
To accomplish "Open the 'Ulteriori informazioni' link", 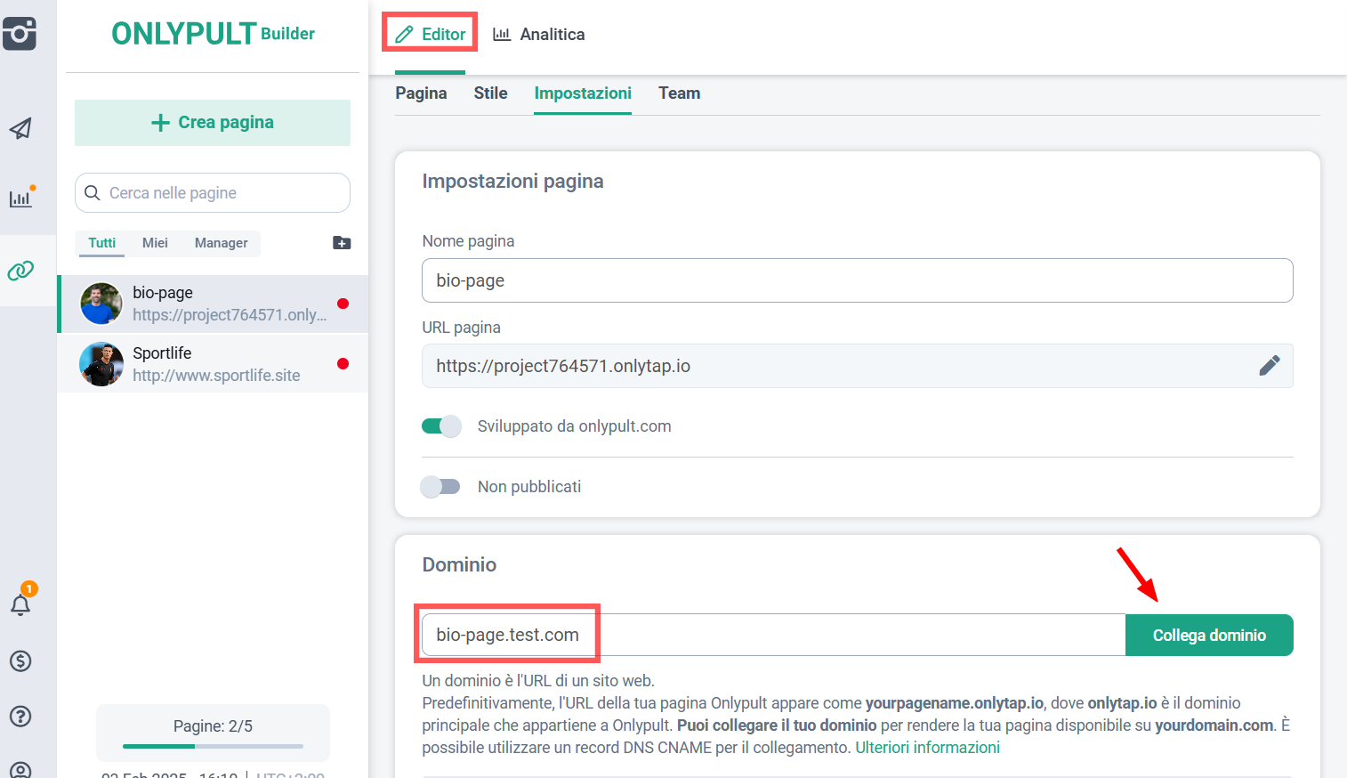I will (927, 748).
